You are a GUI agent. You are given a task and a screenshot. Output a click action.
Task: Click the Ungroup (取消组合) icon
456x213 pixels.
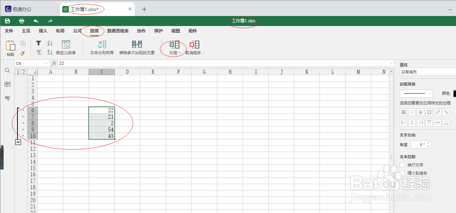[195, 45]
